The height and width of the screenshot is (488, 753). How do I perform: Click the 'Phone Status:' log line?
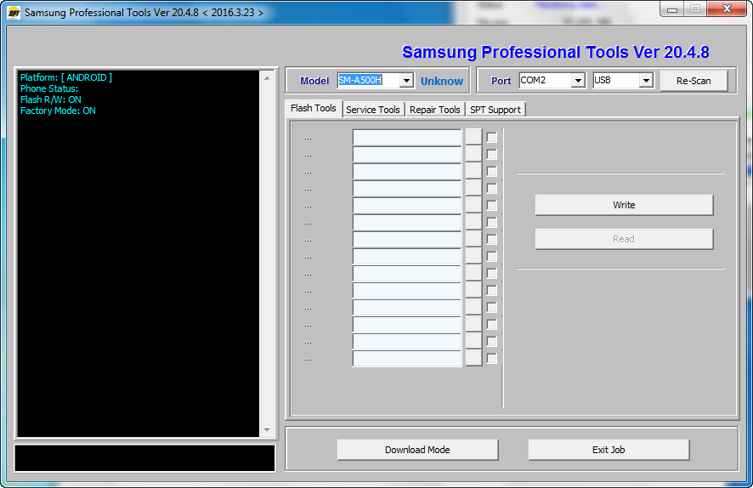49,88
